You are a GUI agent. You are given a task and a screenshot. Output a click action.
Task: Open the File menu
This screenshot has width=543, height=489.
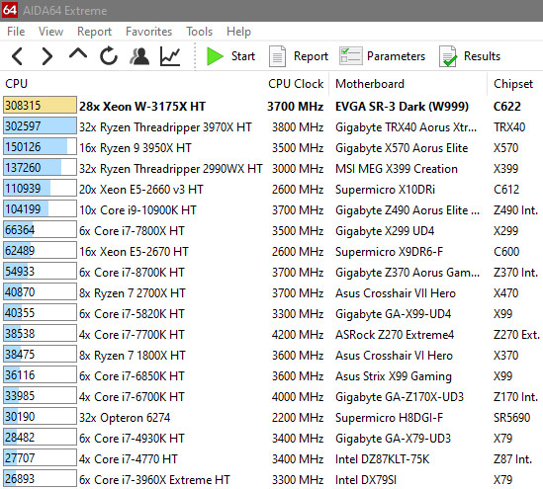[16, 32]
